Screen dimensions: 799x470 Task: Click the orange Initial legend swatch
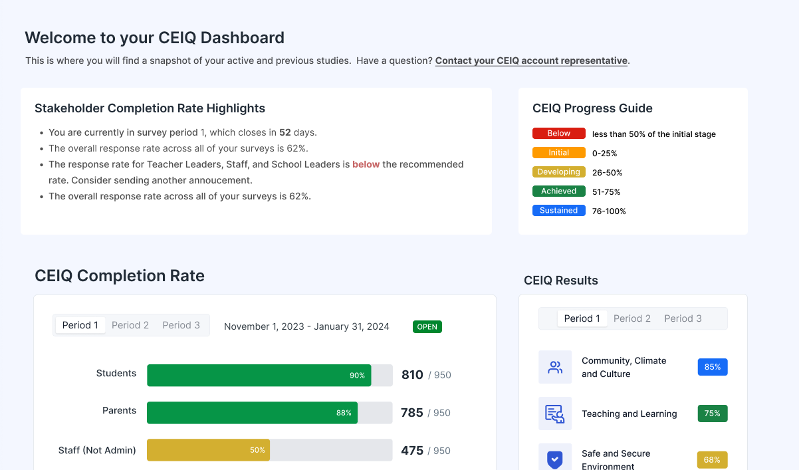tap(558, 153)
